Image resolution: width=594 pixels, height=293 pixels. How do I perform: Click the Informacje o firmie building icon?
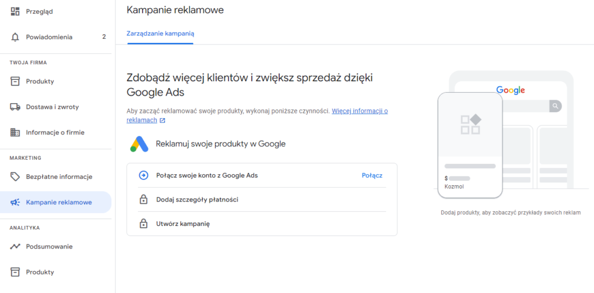tap(15, 133)
